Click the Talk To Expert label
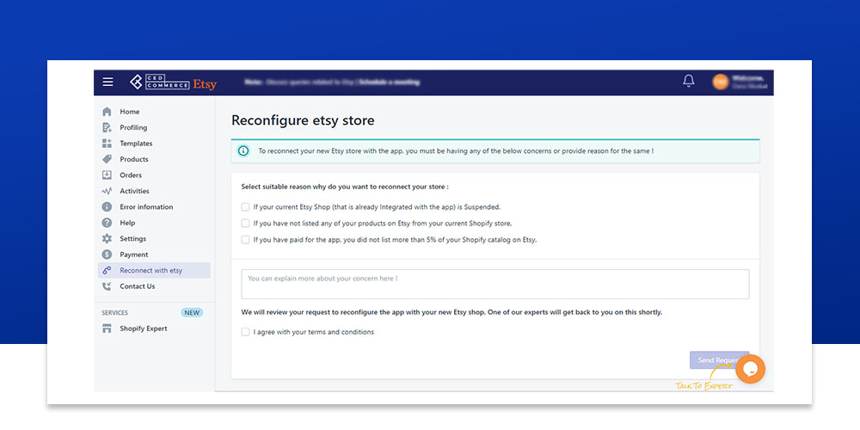This screenshot has width=860, height=430. click(703, 386)
